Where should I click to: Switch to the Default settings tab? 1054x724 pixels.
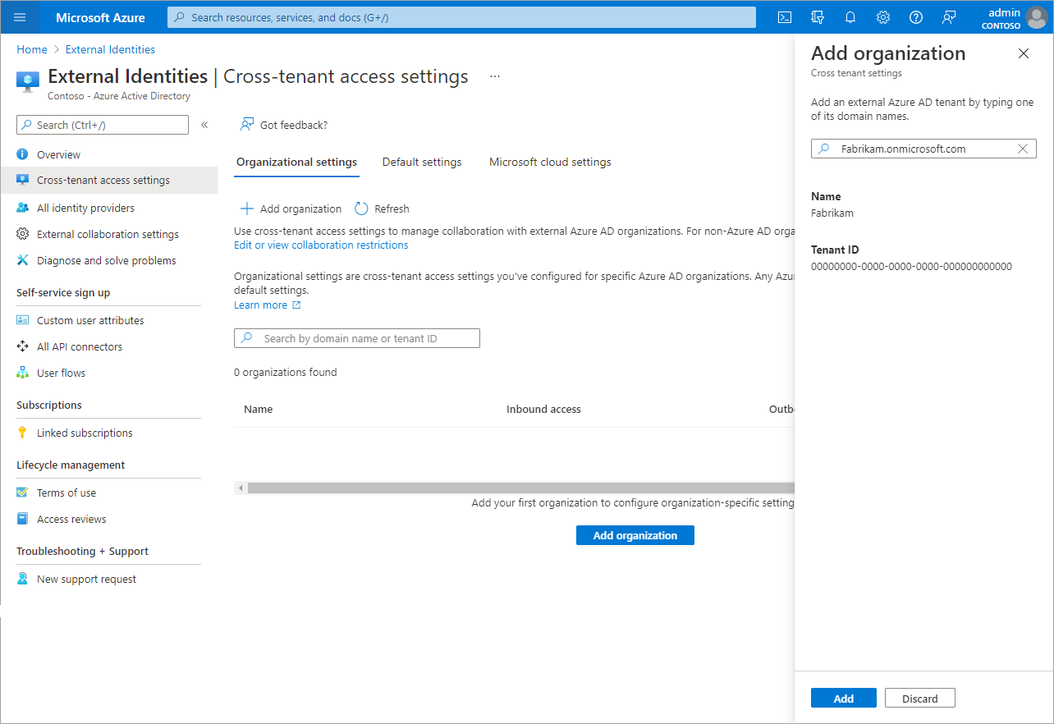(x=422, y=162)
